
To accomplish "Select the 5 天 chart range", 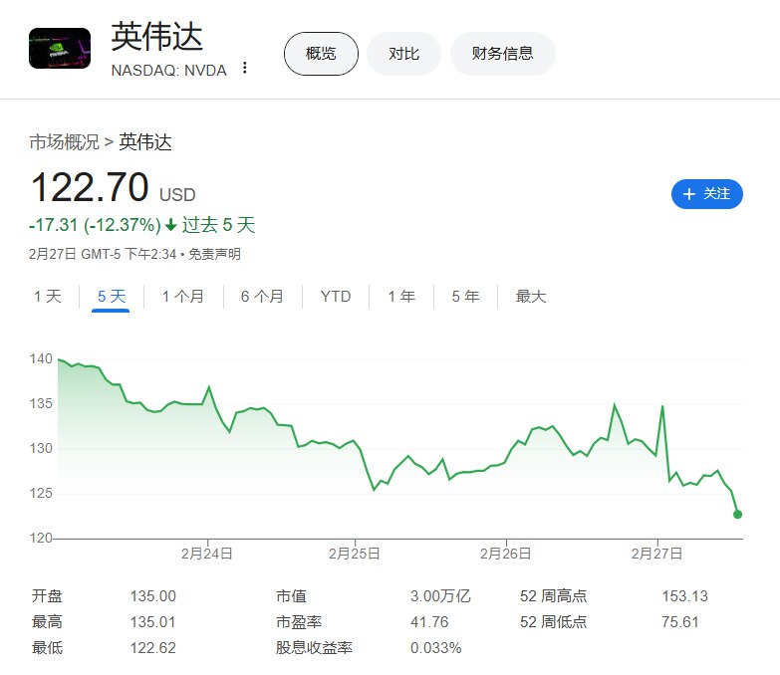I will pyautogui.click(x=112, y=297).
